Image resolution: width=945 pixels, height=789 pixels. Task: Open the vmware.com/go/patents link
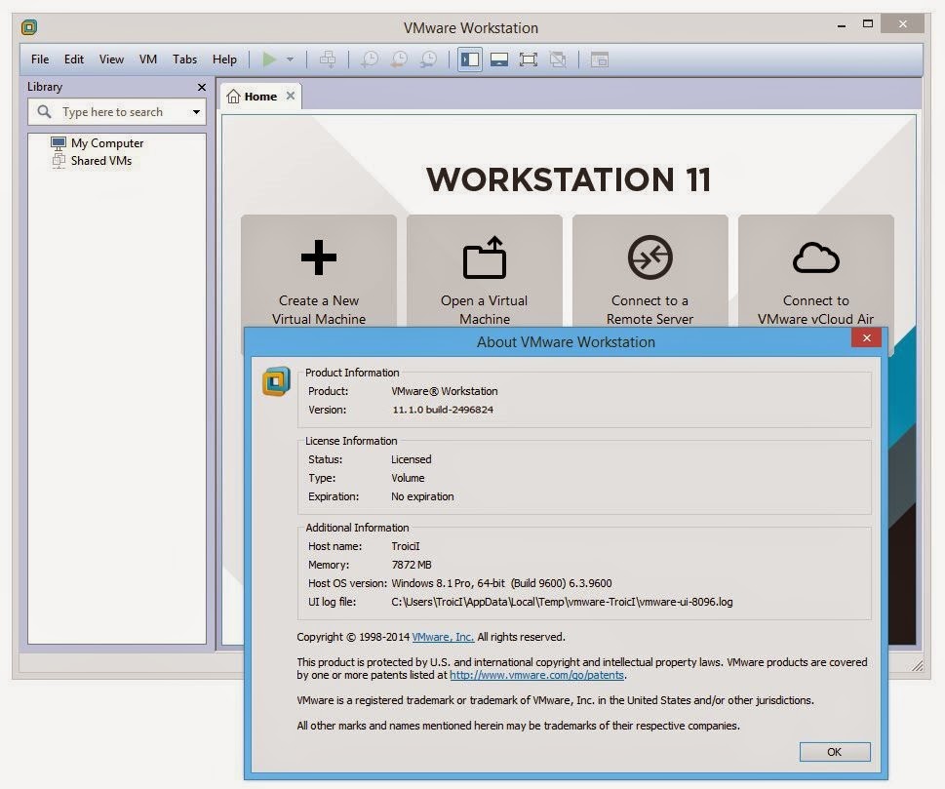click(x=536, y=675)
